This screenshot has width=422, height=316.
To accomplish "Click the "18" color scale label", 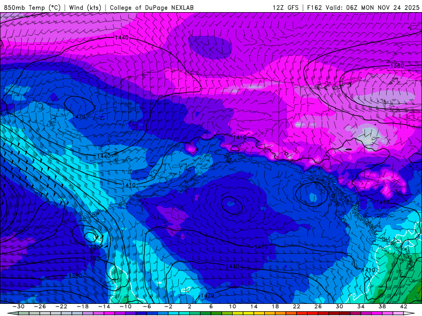I will pyautogui.click(x=275, y=307).
